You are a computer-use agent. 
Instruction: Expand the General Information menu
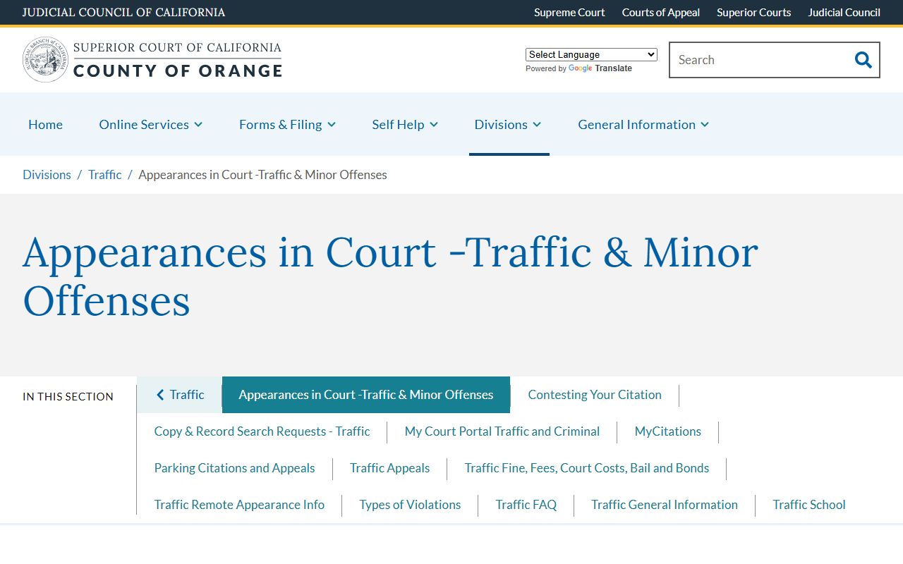pos(643,124)
